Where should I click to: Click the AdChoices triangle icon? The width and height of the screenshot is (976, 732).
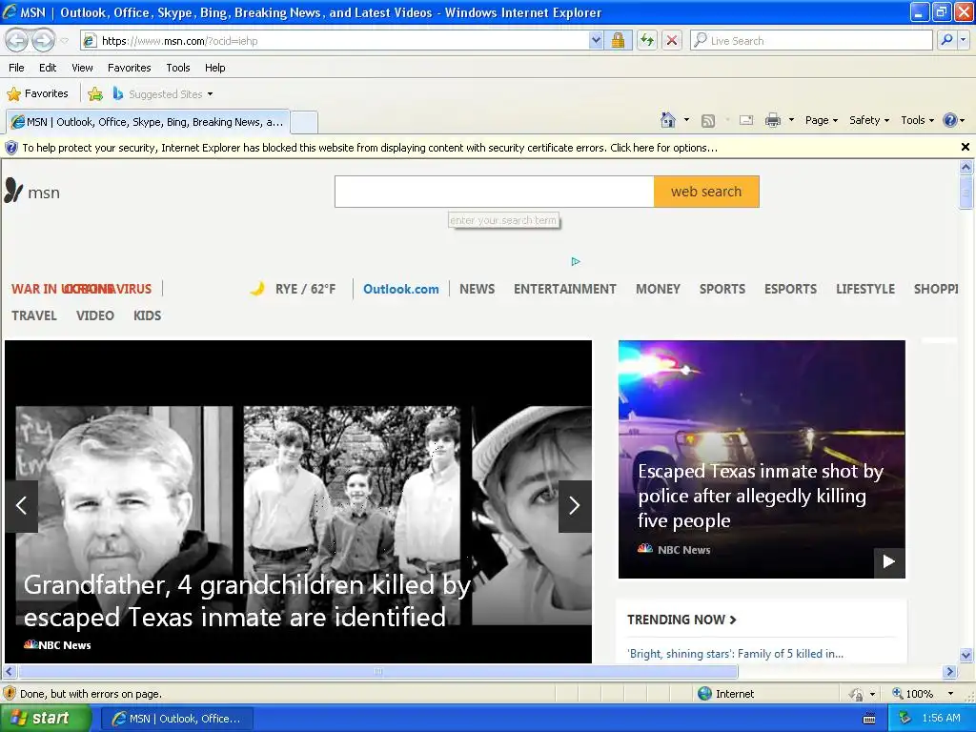(x=576, y=261)
